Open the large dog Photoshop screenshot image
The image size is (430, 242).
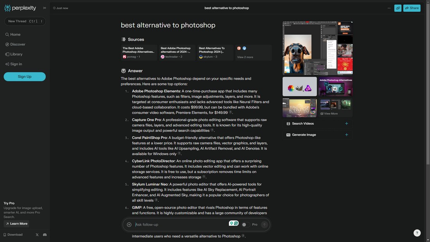(x=317, y=48)
